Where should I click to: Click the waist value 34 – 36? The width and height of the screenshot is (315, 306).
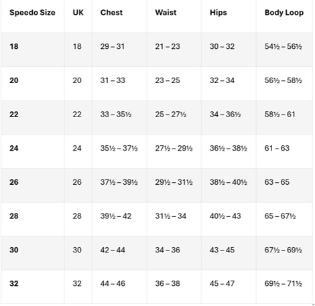[168, 250]
